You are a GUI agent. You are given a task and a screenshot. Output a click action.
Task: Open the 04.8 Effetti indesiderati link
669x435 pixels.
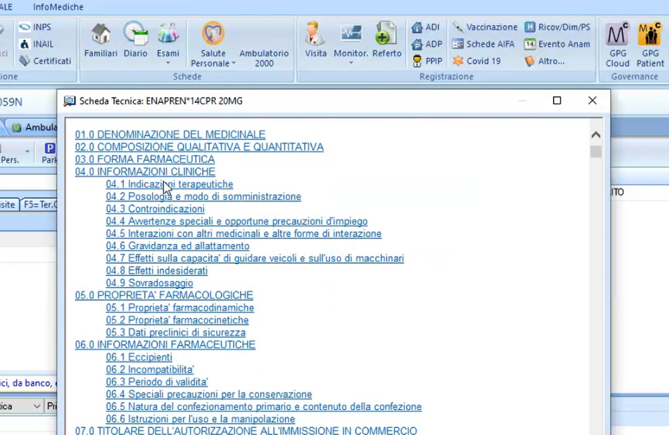point(157,271)
